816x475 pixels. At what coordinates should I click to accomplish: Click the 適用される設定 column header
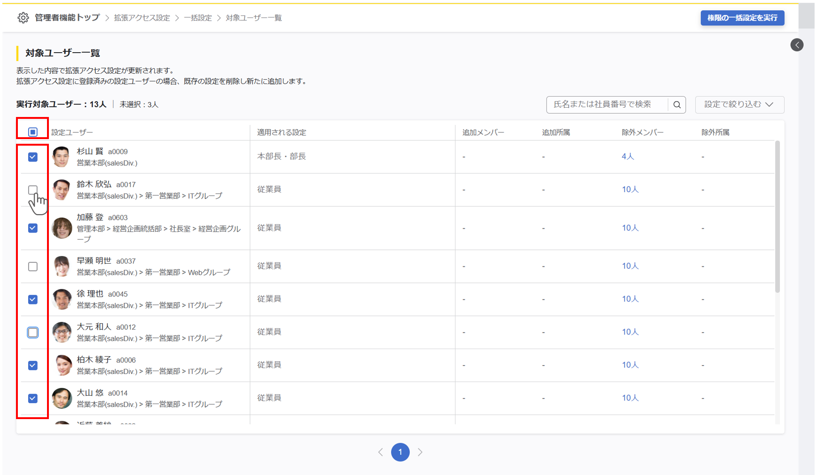[x=282, y=132]
